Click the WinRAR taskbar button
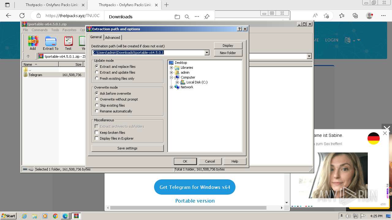 click(76, 216)
